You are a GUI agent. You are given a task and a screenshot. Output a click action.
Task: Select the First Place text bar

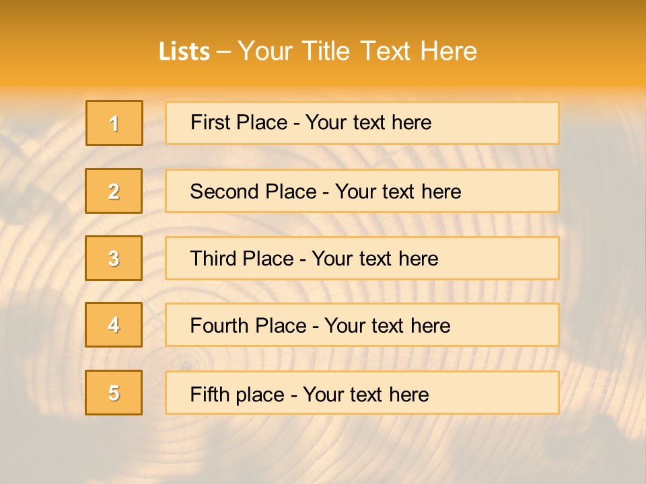click(362, 123)
